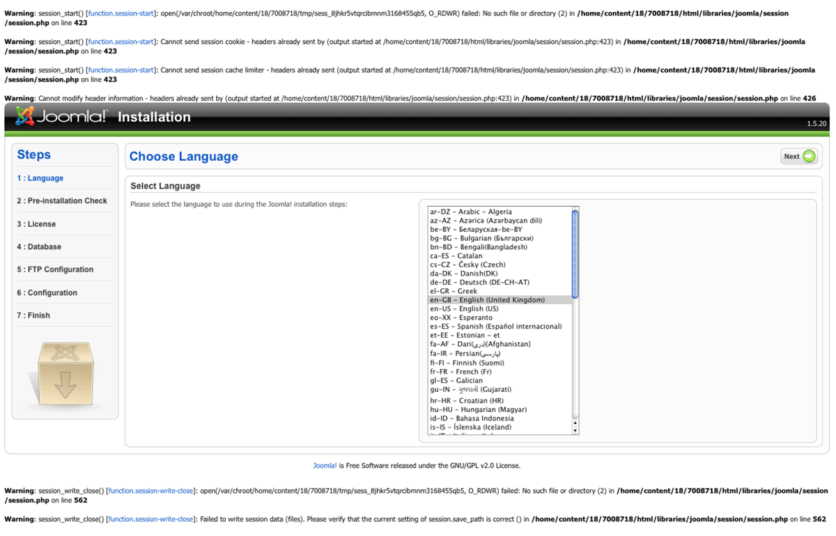Screen dimensions: 836x536
Task: Click the language list scrollbar thumb
Action: (575, 254)
